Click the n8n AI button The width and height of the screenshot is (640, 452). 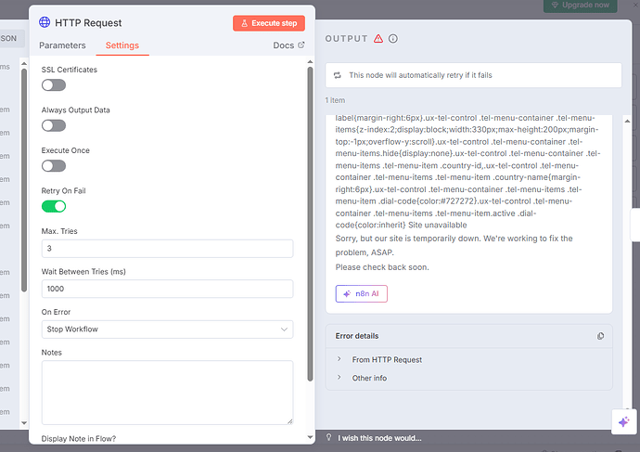[363, 293]
